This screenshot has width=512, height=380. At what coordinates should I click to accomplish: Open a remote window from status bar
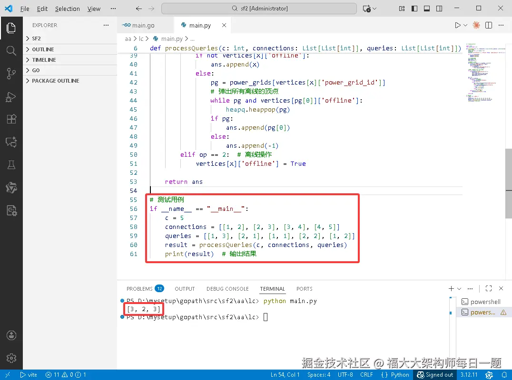pyautogui.click(x=8, y=375)
